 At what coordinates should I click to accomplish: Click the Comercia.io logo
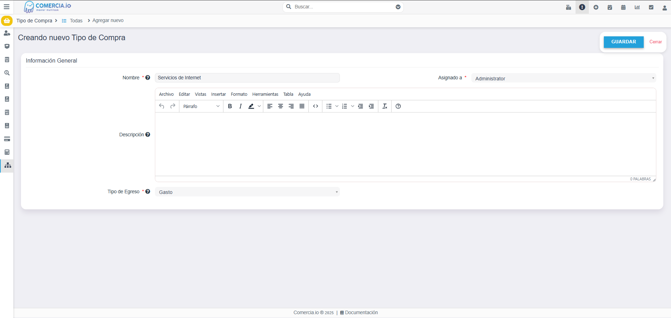coord(48,7)
